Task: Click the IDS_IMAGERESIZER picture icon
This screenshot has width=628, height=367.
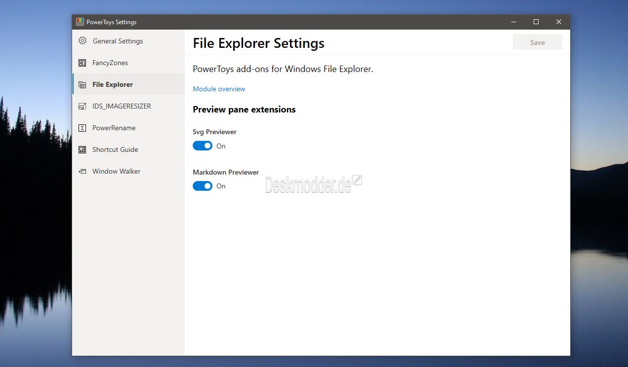Action: (83, 106)
